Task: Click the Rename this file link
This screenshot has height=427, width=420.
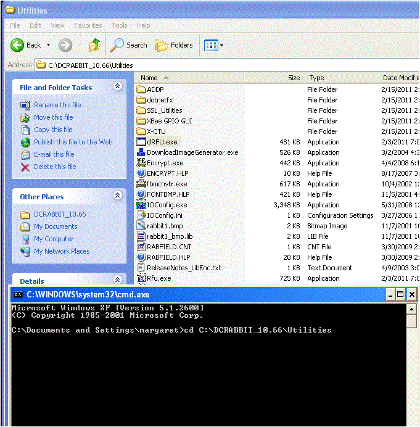Action: coord(57,105)
